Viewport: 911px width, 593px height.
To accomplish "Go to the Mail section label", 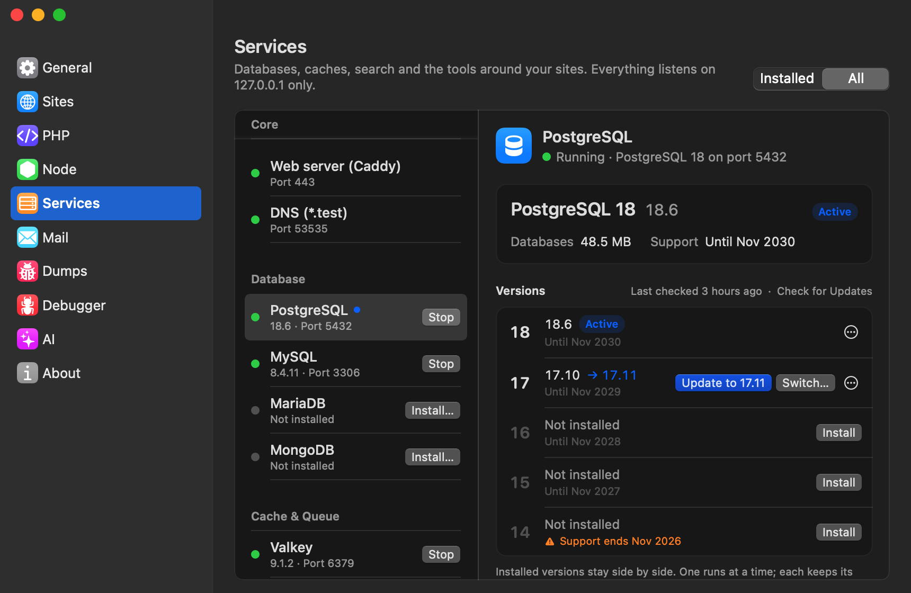I will click(x=56, y=238).
